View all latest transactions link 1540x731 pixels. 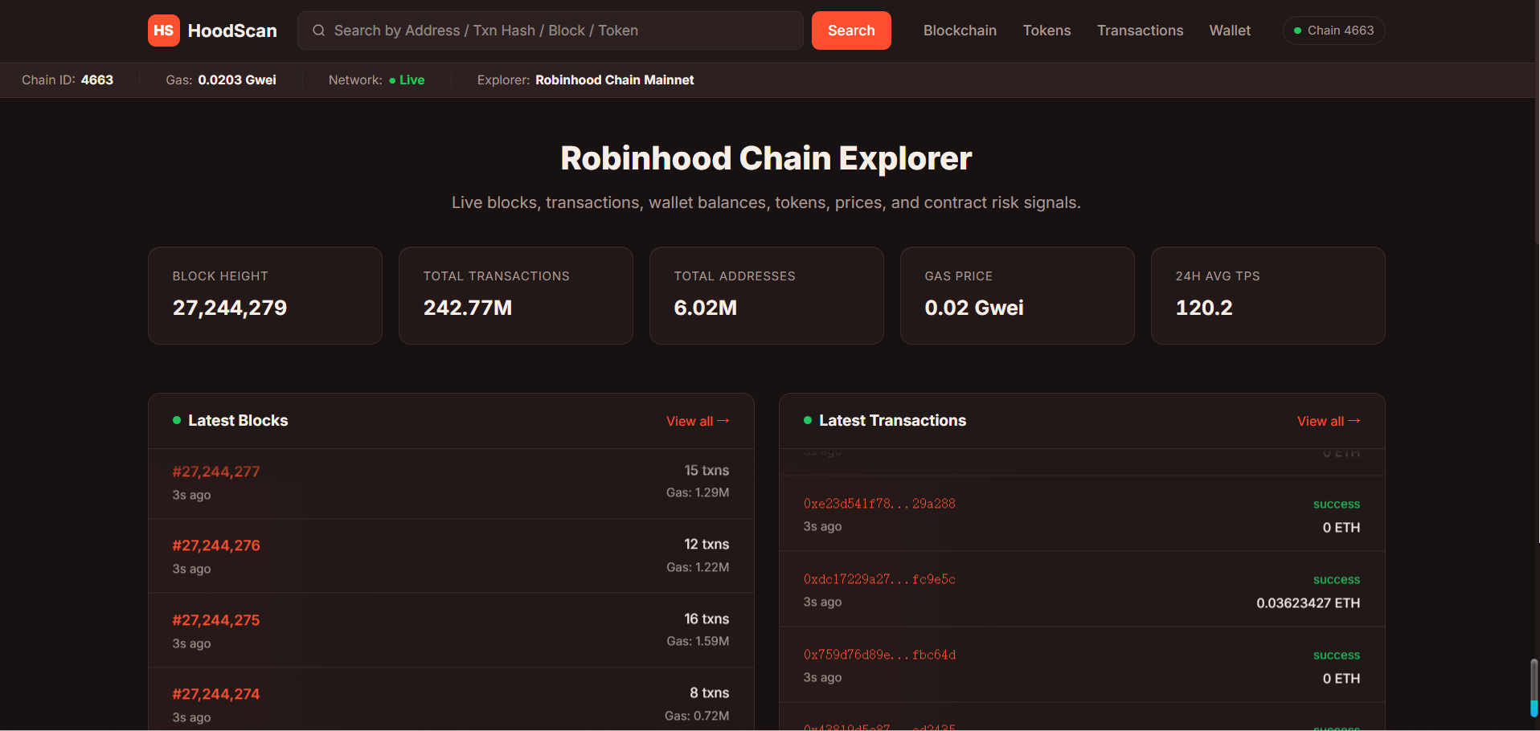click(1329, 421)
